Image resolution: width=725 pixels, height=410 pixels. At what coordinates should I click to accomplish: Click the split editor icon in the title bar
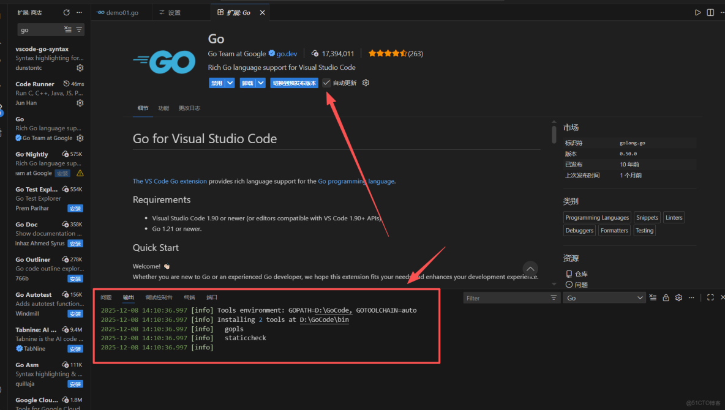[712, 12]
